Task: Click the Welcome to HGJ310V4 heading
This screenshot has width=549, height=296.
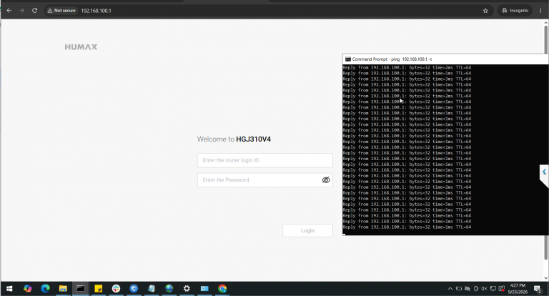Action: pyautogui.click(x=234, y=139)
